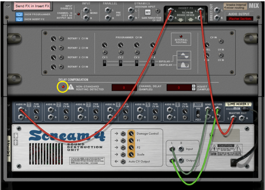Click the Show Programmer button
265x190 pixels.
coord(19,14)
